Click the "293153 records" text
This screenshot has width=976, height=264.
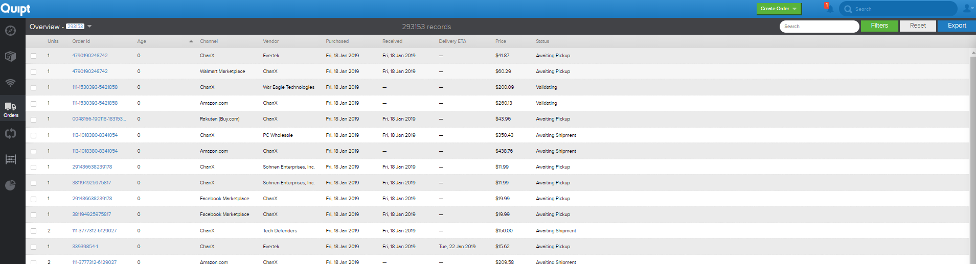click(426, 27)
